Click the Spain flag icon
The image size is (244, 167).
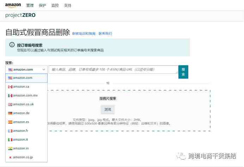coord(10,122)
